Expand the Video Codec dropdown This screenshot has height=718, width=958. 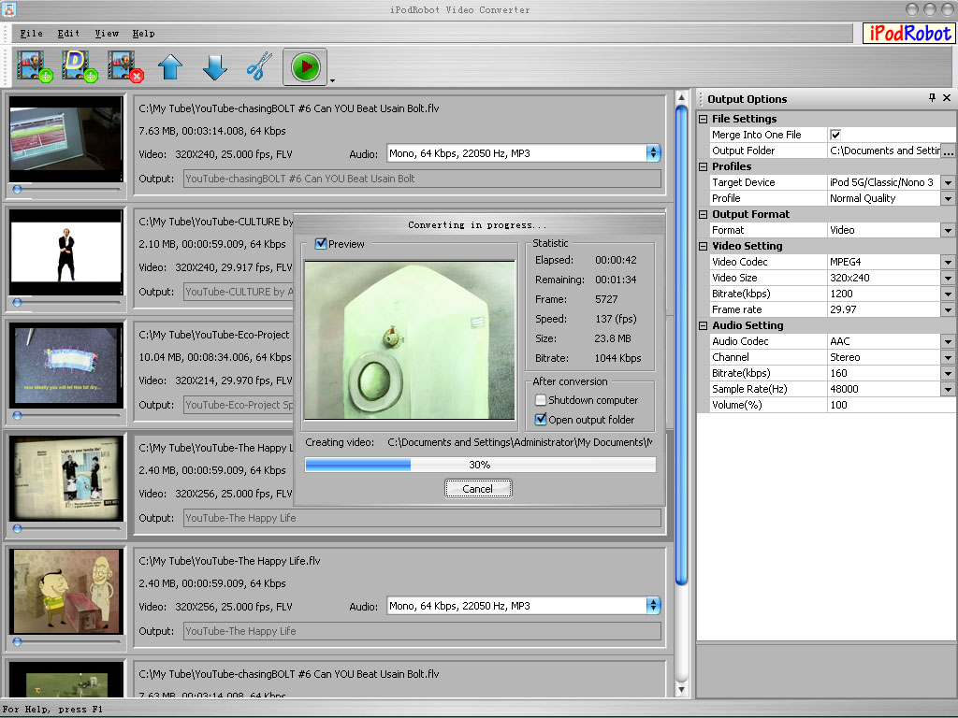[x=947, y=263]
